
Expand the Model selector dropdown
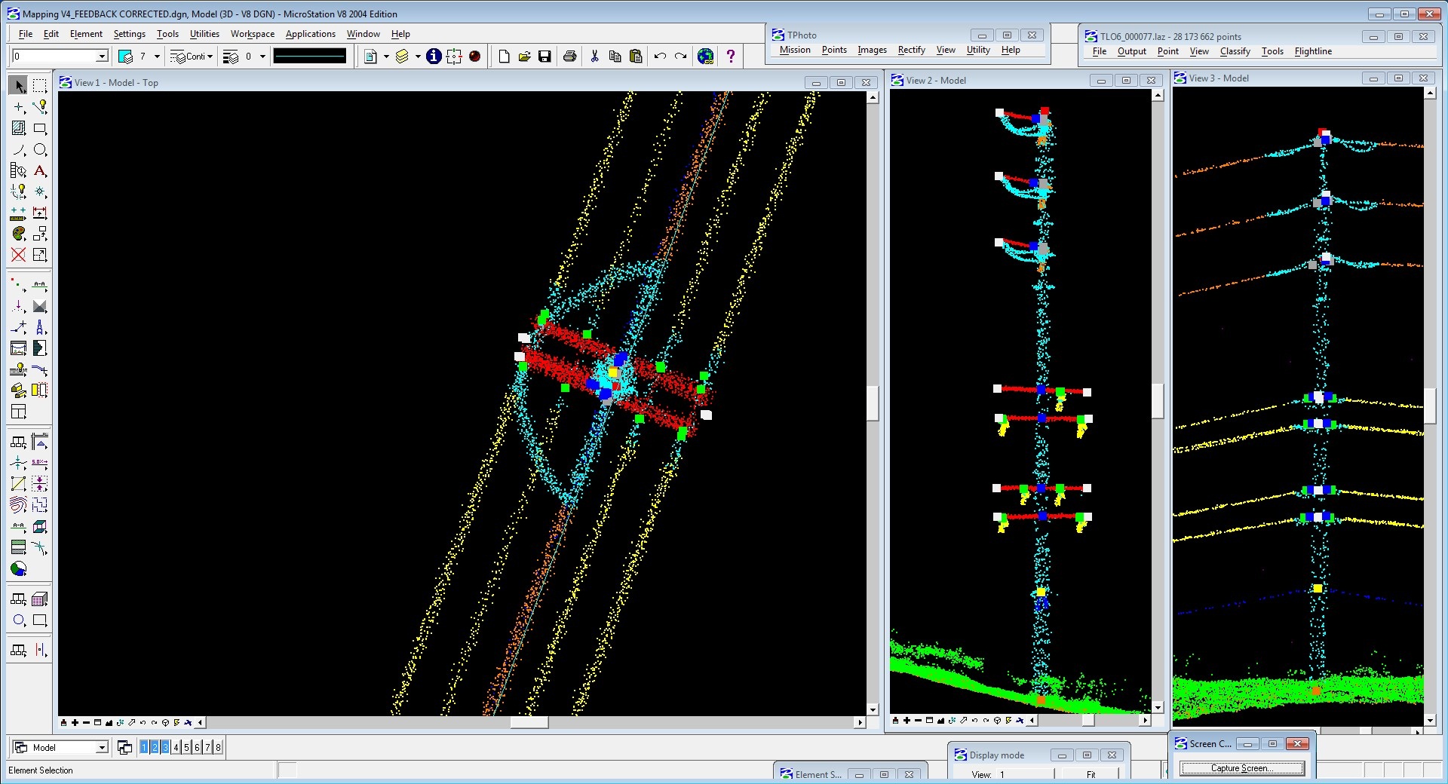tap(102, 747)
